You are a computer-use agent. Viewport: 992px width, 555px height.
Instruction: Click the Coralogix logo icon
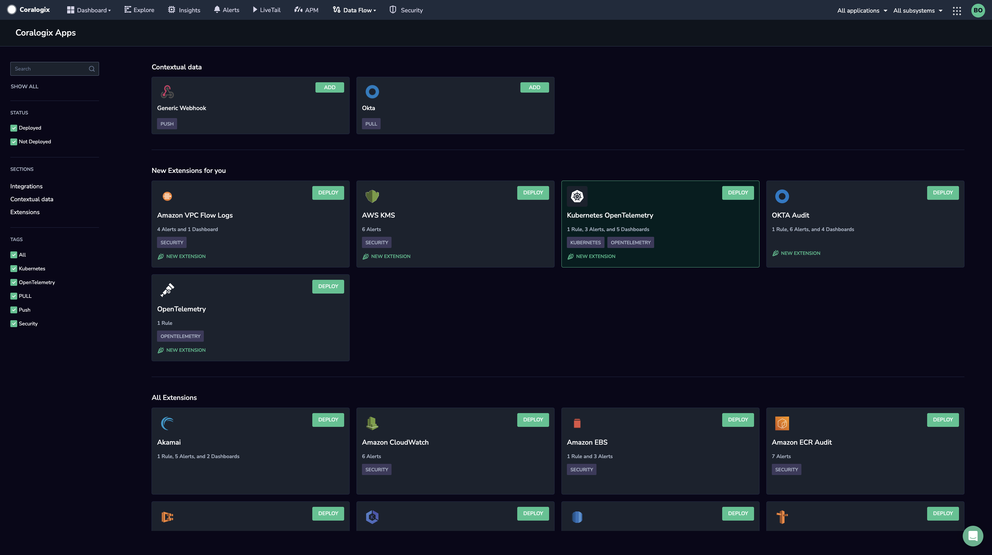[11, 10]
